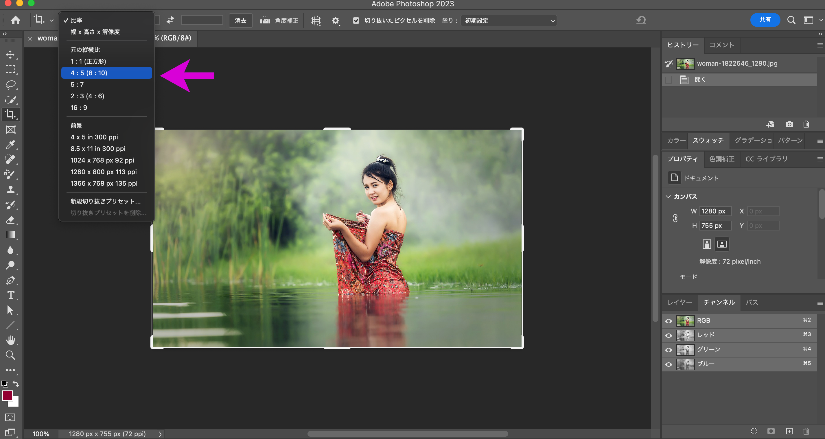Create a new snapshot with the camera icon

point(789,124)
